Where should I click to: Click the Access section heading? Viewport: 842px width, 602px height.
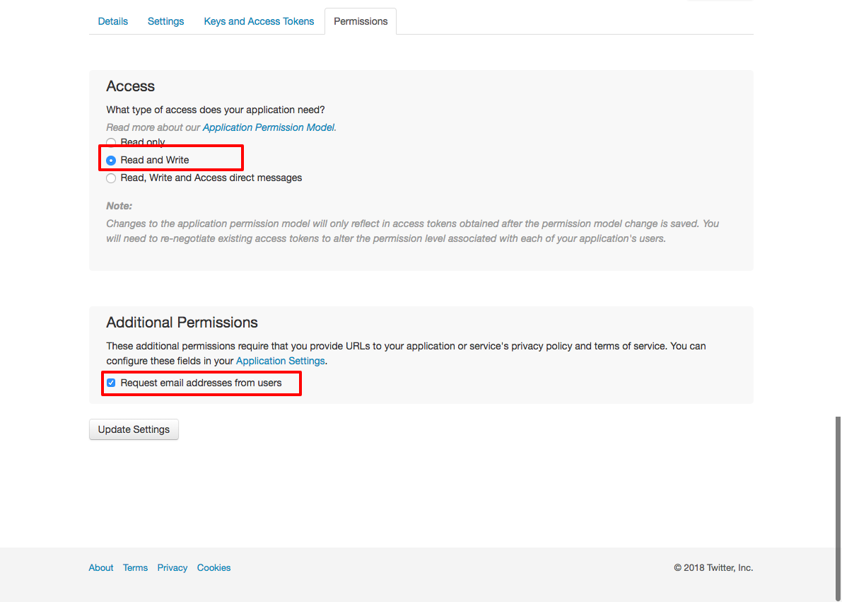coord(130,86)
